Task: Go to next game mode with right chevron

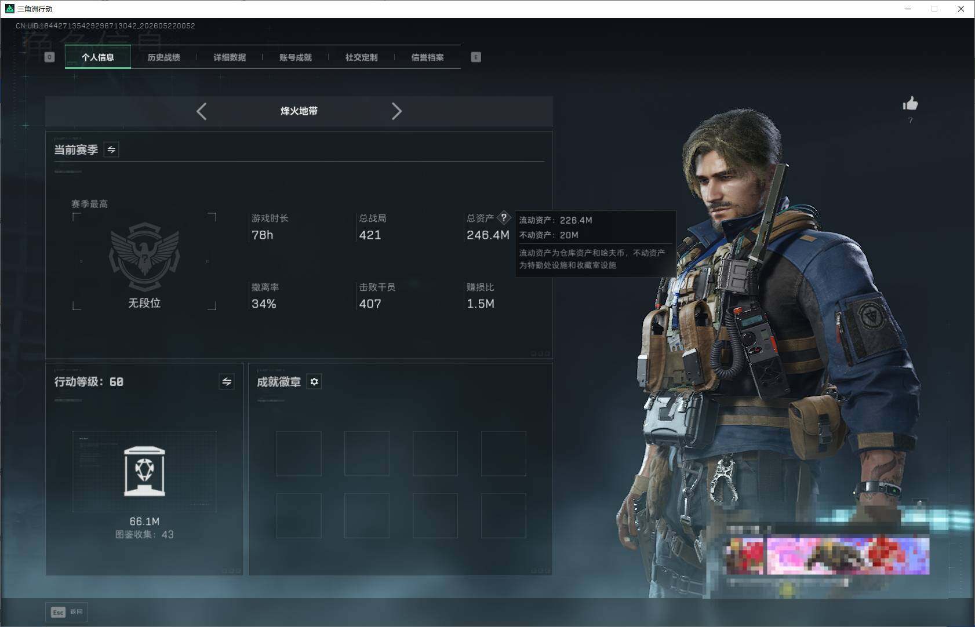Action: coord(396,111)
